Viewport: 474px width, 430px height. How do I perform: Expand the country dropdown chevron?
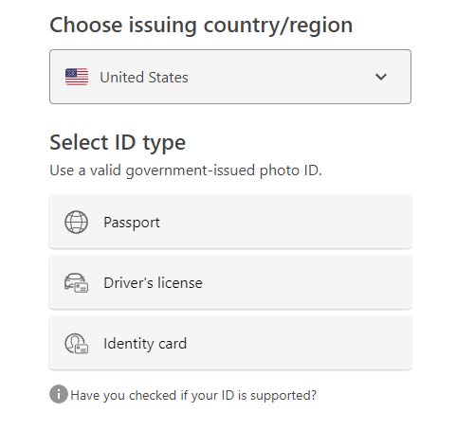click(381, 77)
